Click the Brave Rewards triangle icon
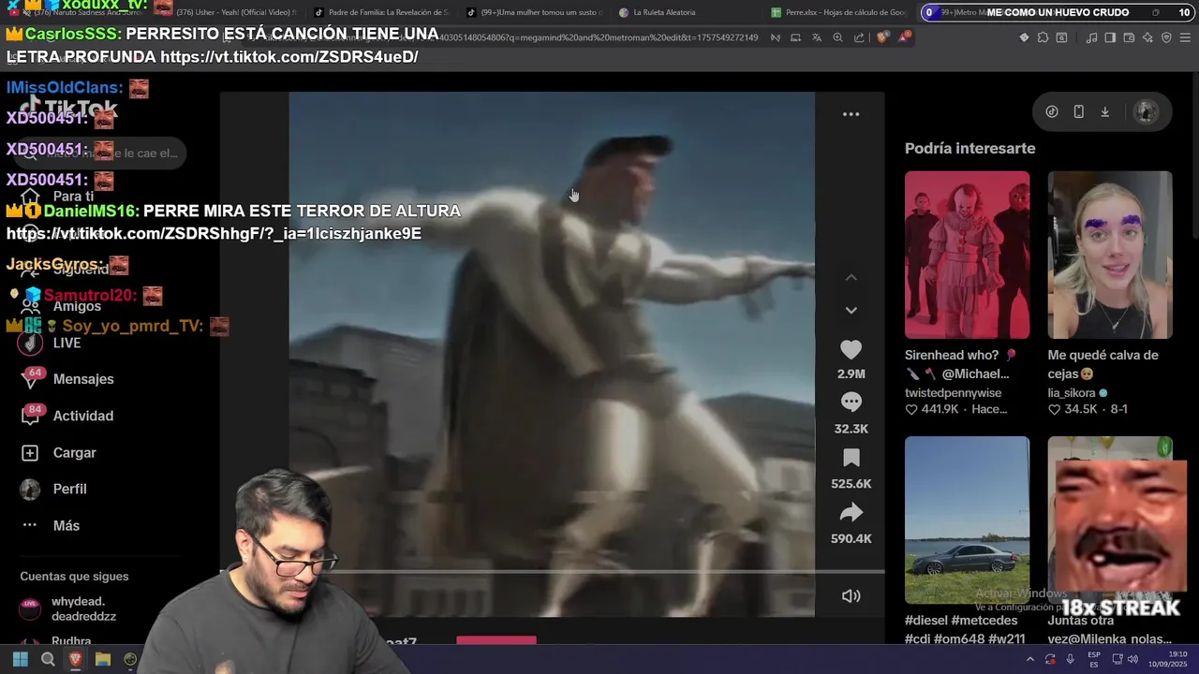 point(904,37)
